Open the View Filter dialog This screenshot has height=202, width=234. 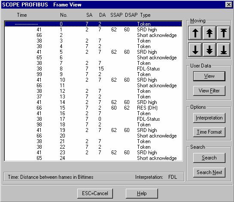(x=209, y=91)
